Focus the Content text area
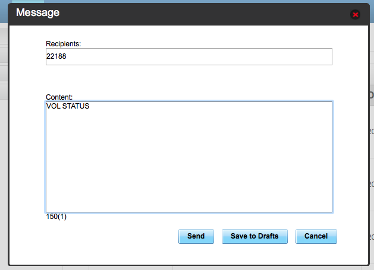Viewport: 374px width, 270px height. coord(189,157)
